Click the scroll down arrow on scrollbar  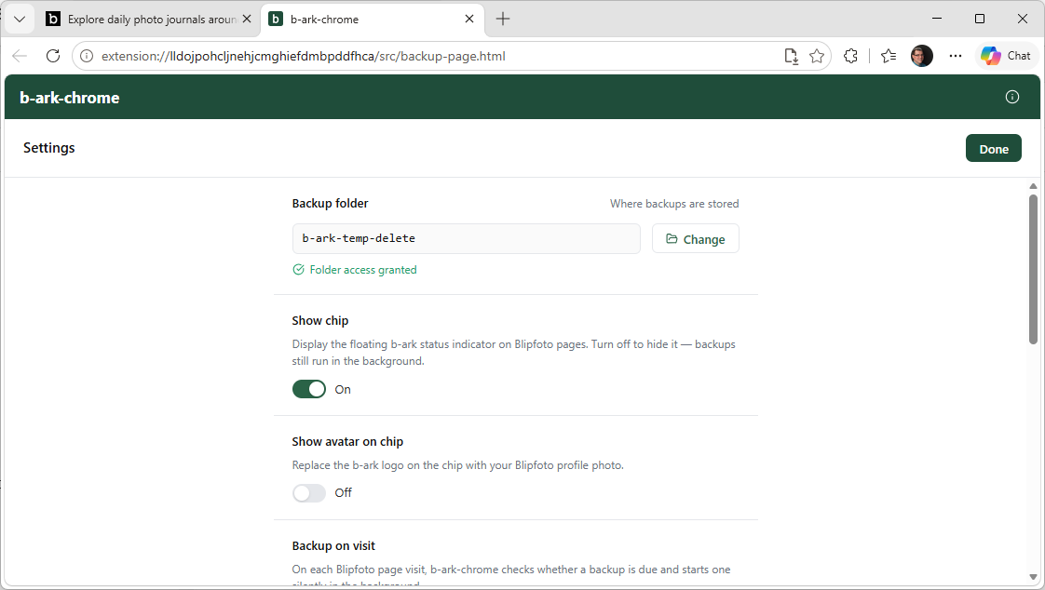pos(1033,577)
